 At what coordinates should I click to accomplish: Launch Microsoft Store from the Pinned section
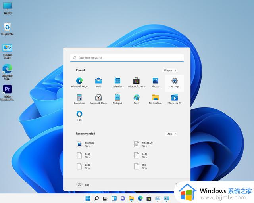(x=137, y=82)
